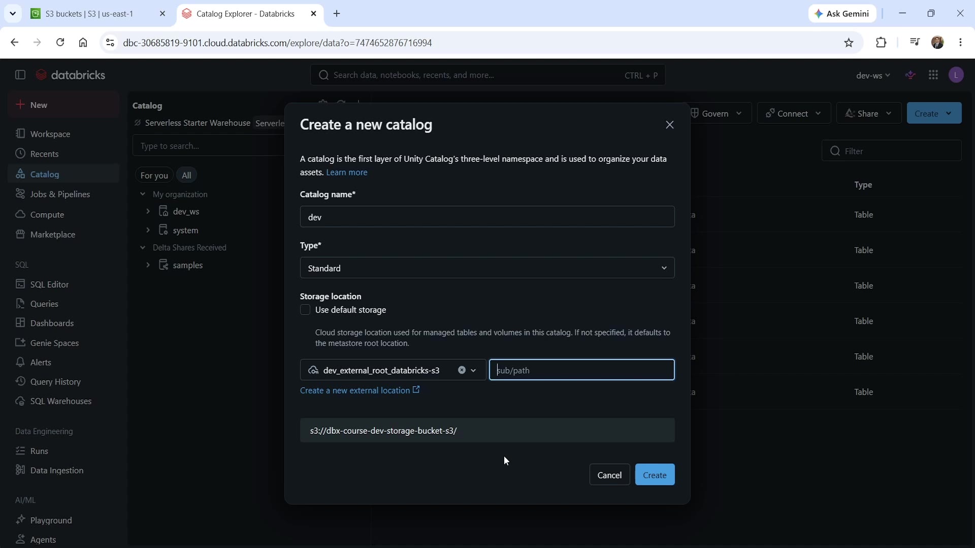Focus the top search bar
Screen dimensions: 975x548
tap(487, 75)
